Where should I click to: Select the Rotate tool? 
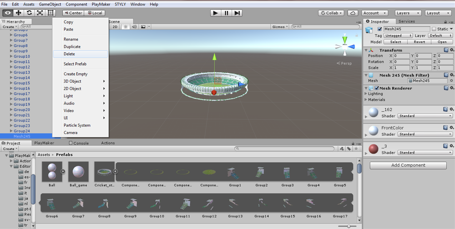coord(29,13)
